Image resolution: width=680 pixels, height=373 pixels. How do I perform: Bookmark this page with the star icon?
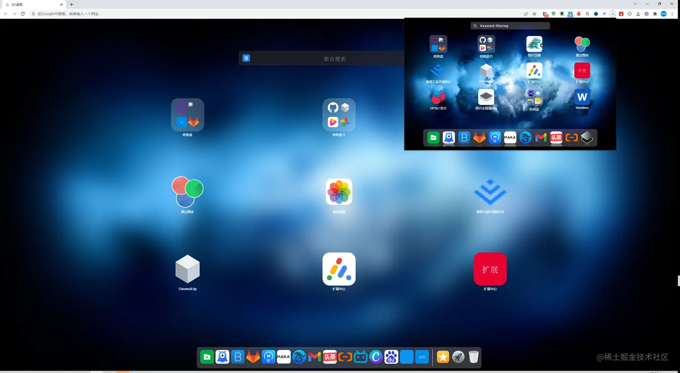534,14
